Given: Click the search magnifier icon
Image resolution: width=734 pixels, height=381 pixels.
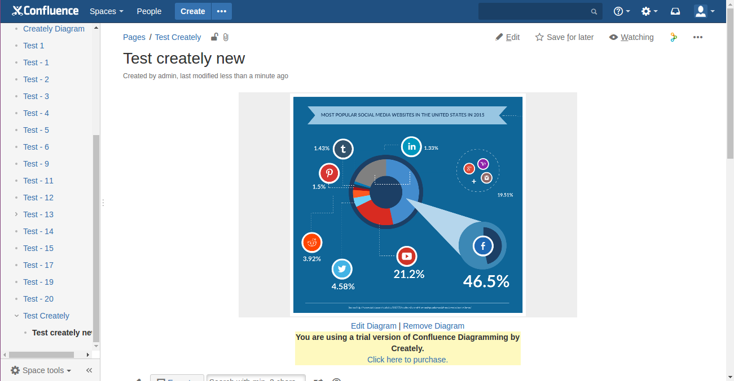Looking at the screenshot, I should point(594,11).
